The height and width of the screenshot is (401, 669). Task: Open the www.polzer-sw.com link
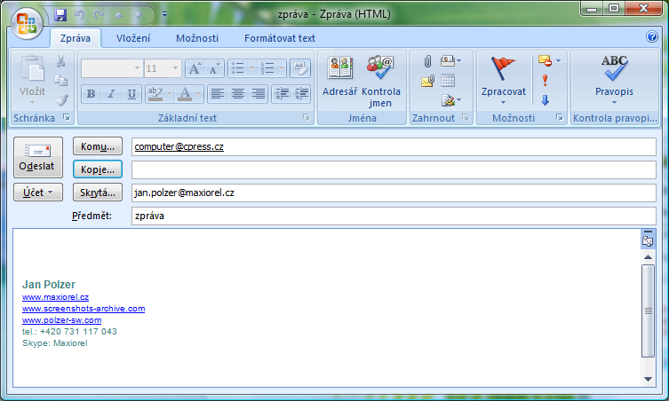coord(62,320)
